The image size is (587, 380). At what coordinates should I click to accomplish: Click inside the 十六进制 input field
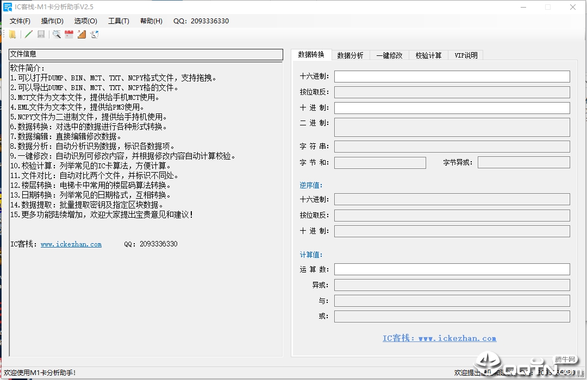452,76
